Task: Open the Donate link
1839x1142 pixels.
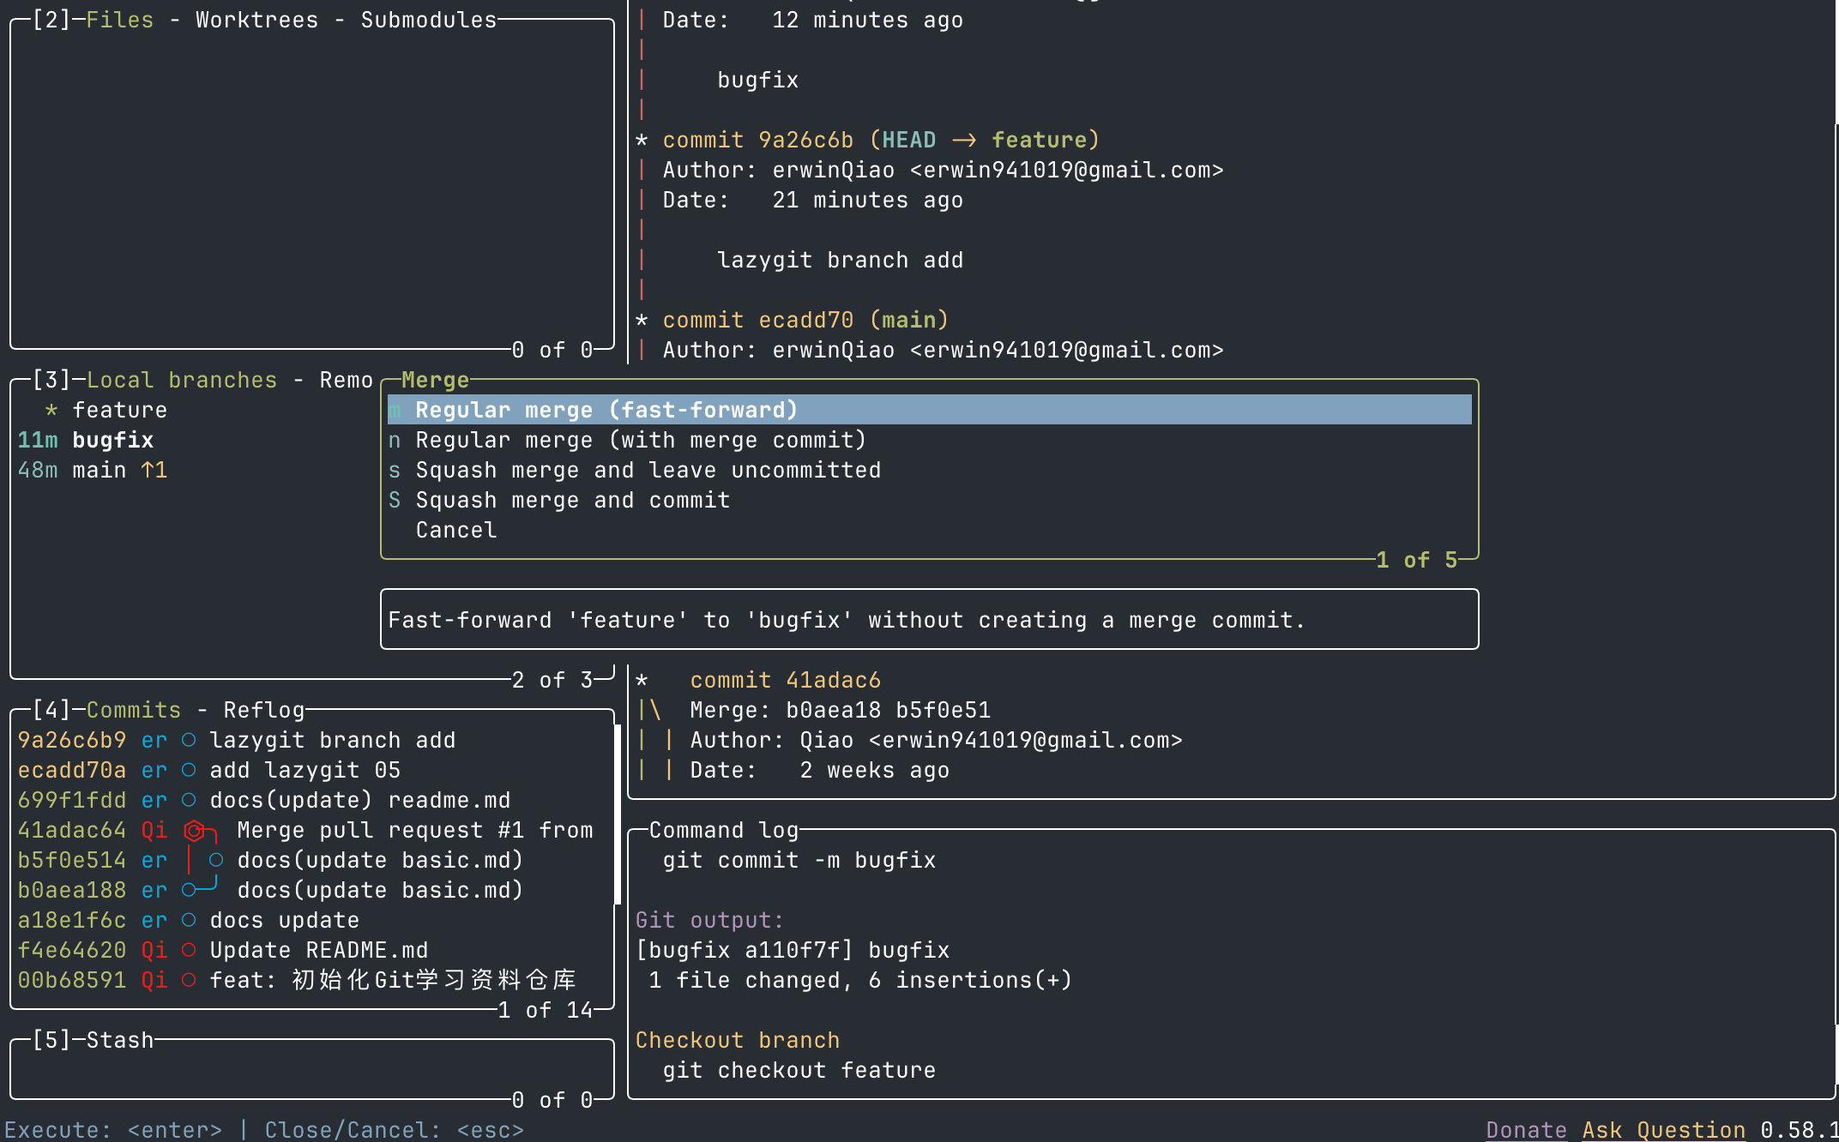Action: pyautogui.click(x=1526, y=1129)
